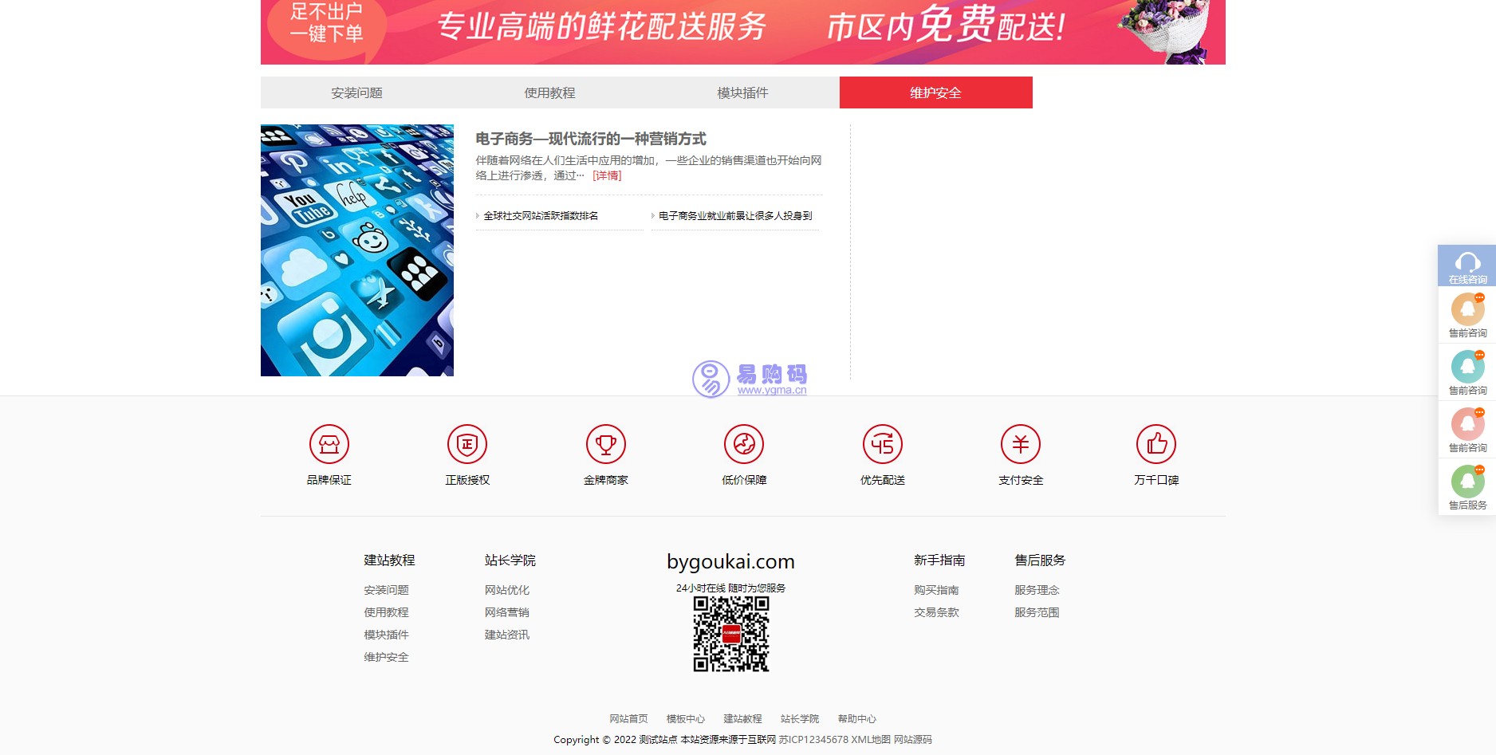
Task: Open the 购买指南 footer link
Action: tap(936, 590)
